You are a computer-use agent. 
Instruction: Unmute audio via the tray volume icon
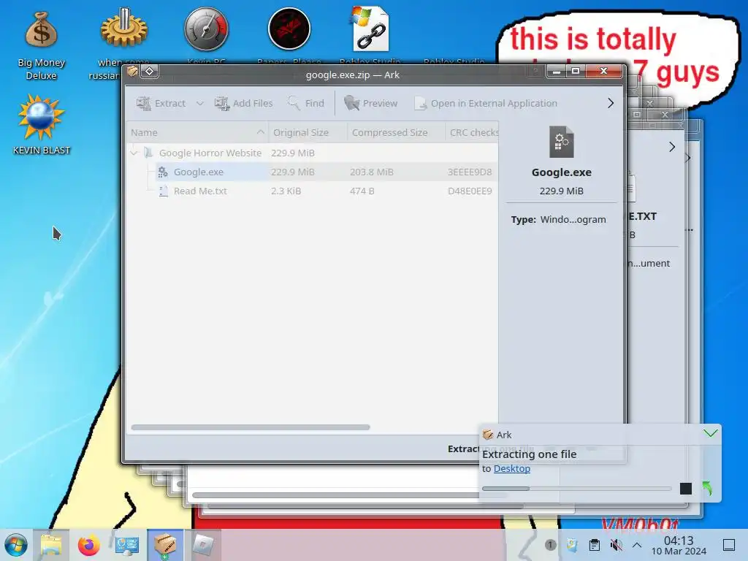[x=616, y=545]
